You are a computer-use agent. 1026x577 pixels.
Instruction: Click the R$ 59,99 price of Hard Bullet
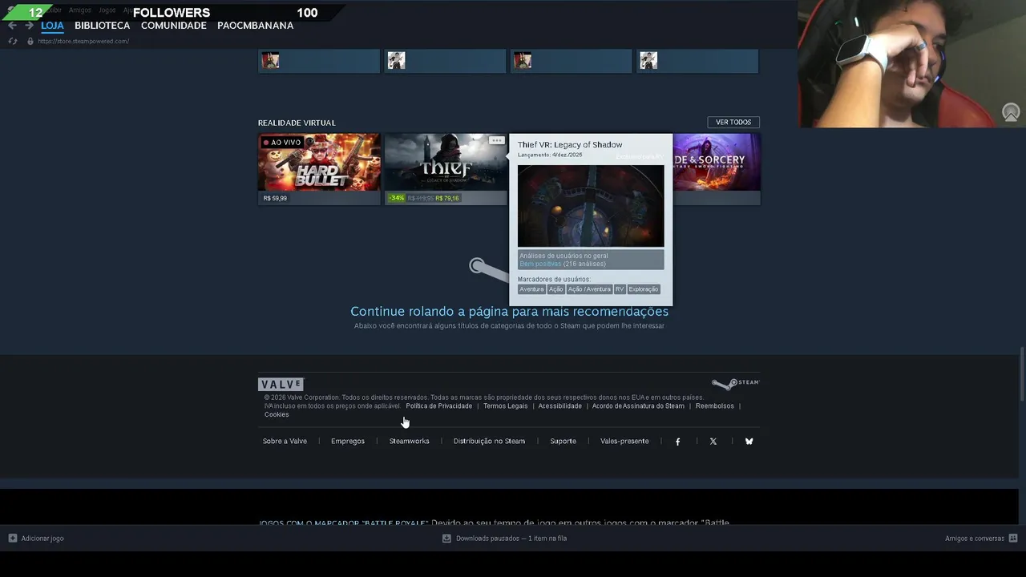(x=275, y=198)
